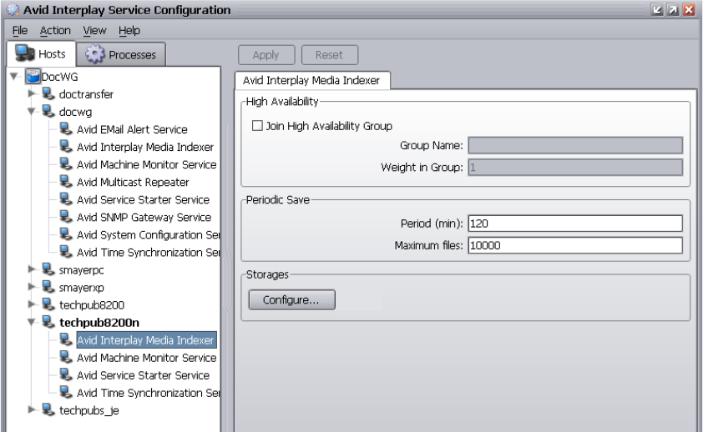Enable Join High Availability Group checkbox
This screenshot has height=432, width=703.
click(x=257, y=125)
